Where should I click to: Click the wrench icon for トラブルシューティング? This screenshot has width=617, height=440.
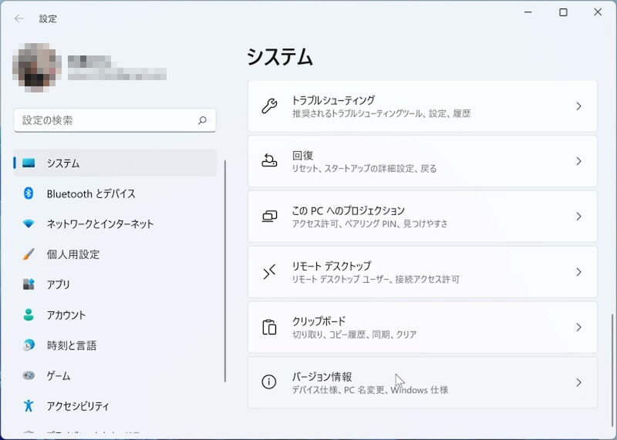pyautogui.click(x=269, y=106)
